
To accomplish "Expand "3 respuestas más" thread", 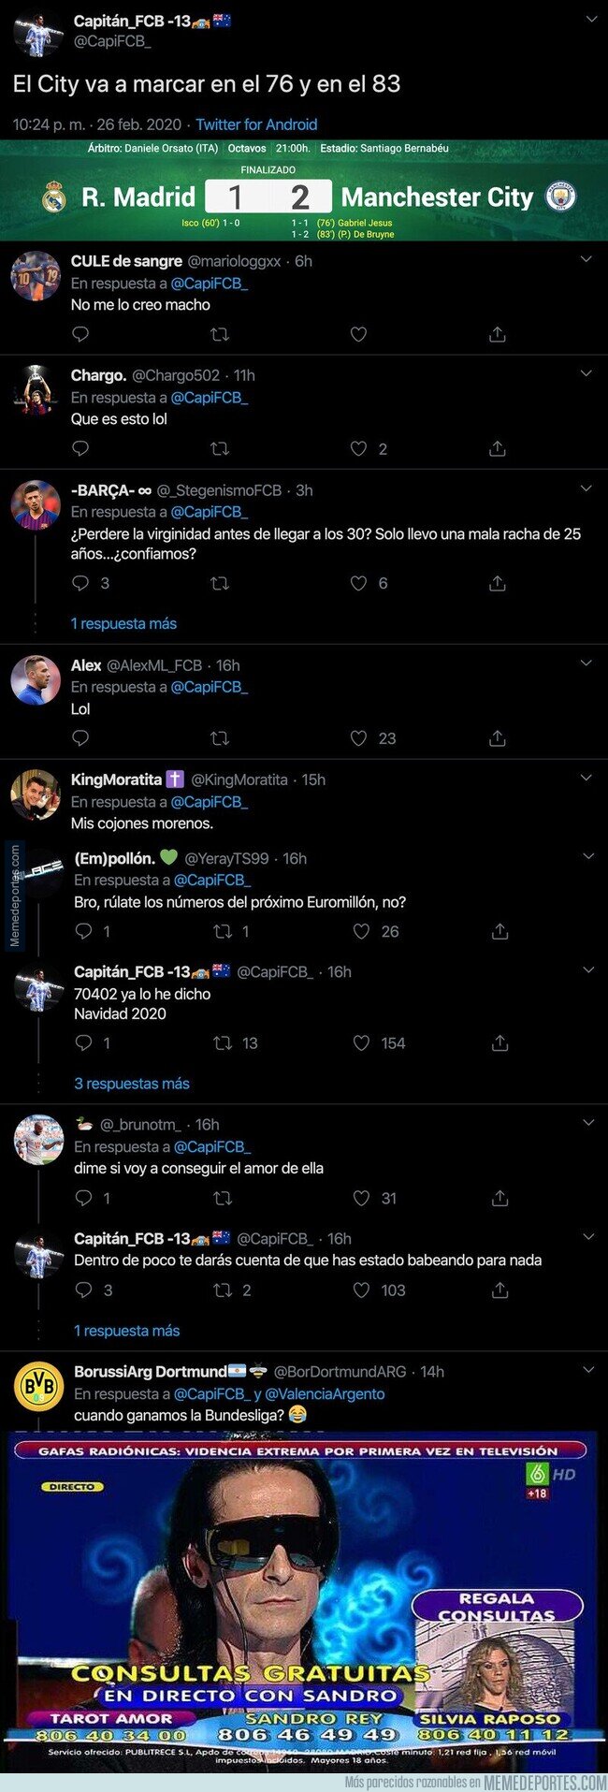I will (x=132, y=1084).
